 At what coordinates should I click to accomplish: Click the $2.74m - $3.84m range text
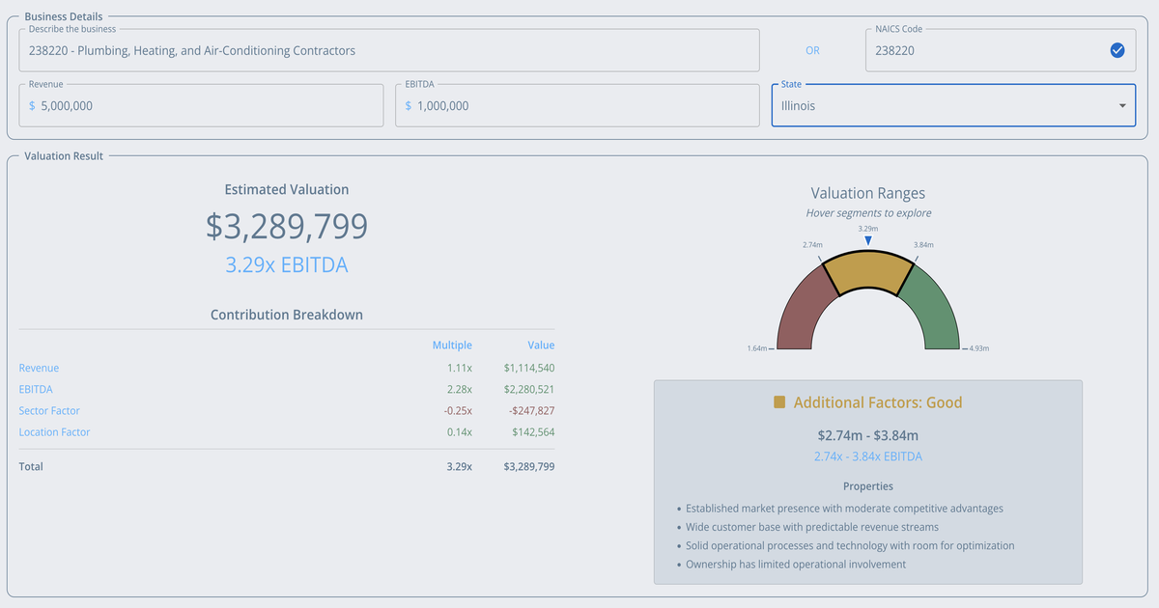pyautogui.click(x=868, y=435)
